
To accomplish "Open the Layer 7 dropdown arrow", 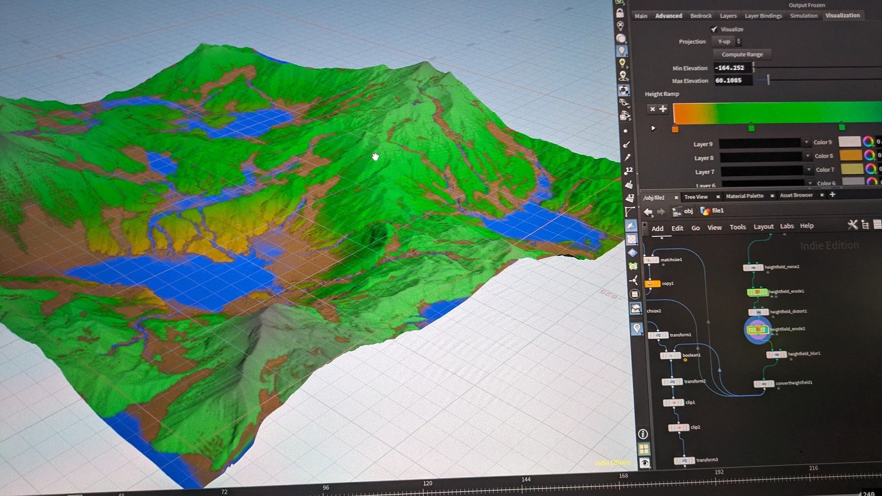I will click(x=809, y=169).
